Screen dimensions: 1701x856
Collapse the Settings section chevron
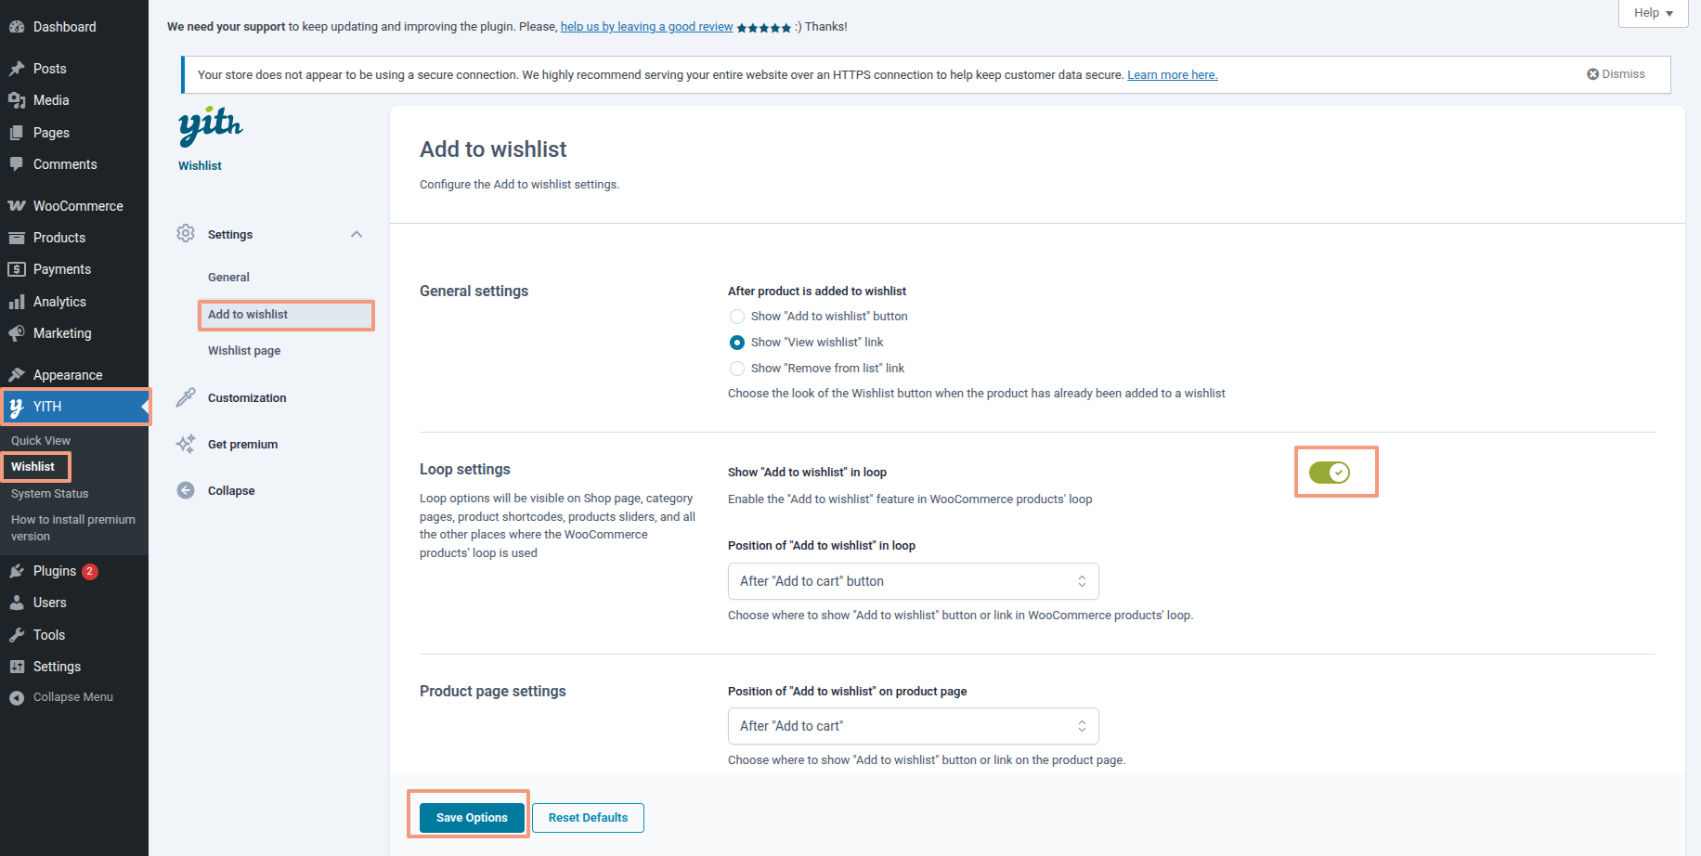357,234
